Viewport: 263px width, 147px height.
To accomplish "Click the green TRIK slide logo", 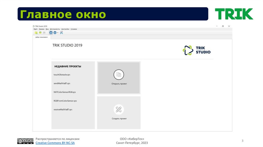I will tap(234, 14).
